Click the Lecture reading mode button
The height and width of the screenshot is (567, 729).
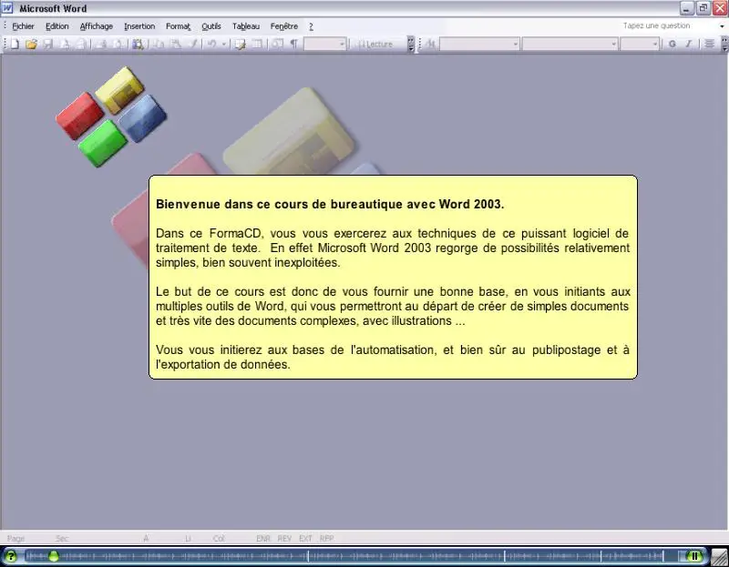click(x=375, y=44)
